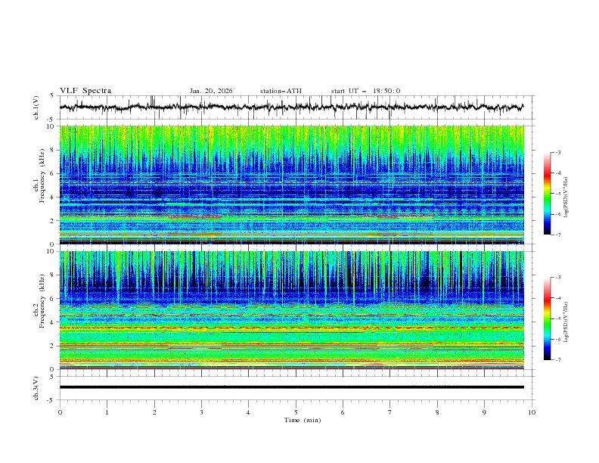Click the ch.3 flat black trace
Viewport: 599px width, 463px height.
point(292,387)
